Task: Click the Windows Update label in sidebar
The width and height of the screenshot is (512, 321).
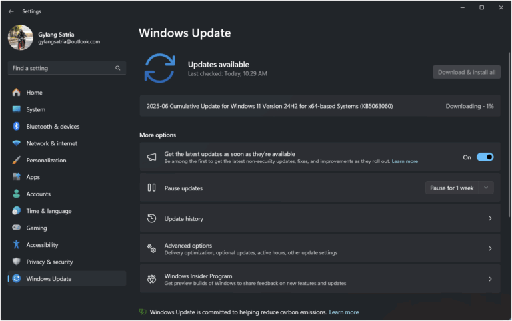Action: [x=49, y=279]
